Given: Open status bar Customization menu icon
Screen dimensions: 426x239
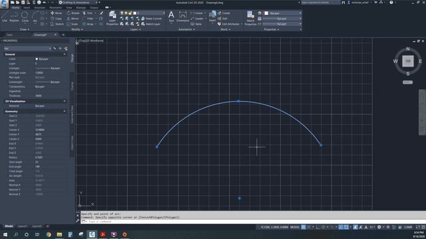Looking at the screenshot, I should [x=423, y=227].
